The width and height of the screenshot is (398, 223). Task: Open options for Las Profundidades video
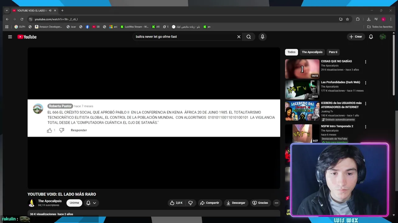(x=366, y=83)
